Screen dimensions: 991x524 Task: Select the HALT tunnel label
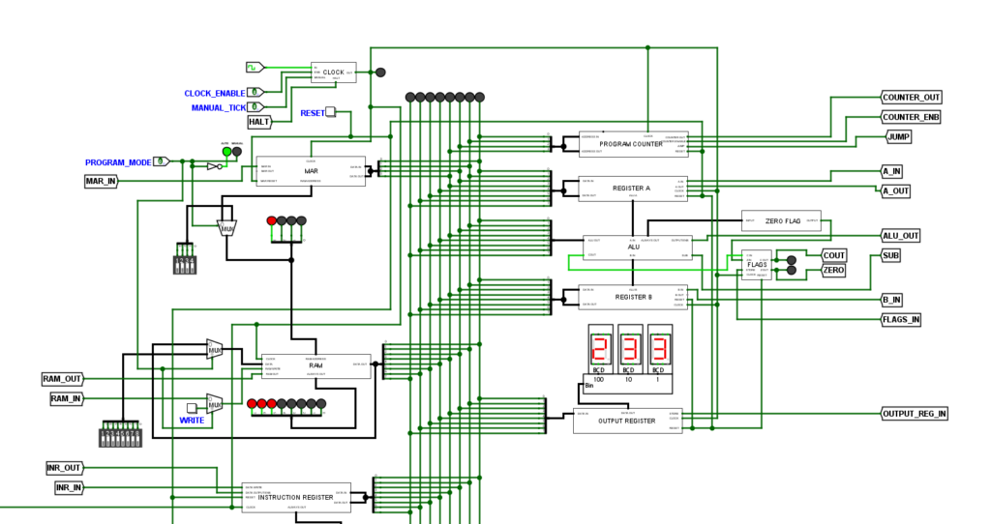[259, 122]
